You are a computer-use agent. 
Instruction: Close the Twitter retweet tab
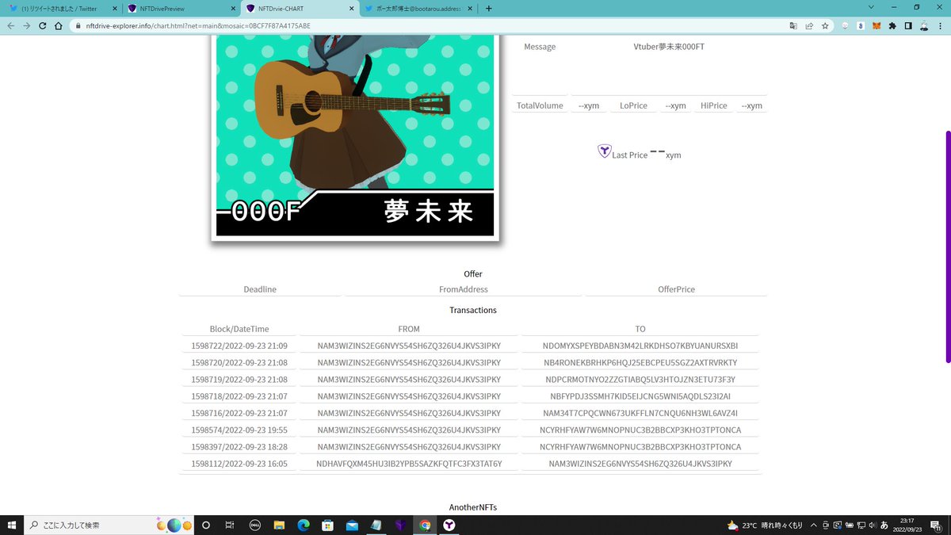tap(113, 9)
